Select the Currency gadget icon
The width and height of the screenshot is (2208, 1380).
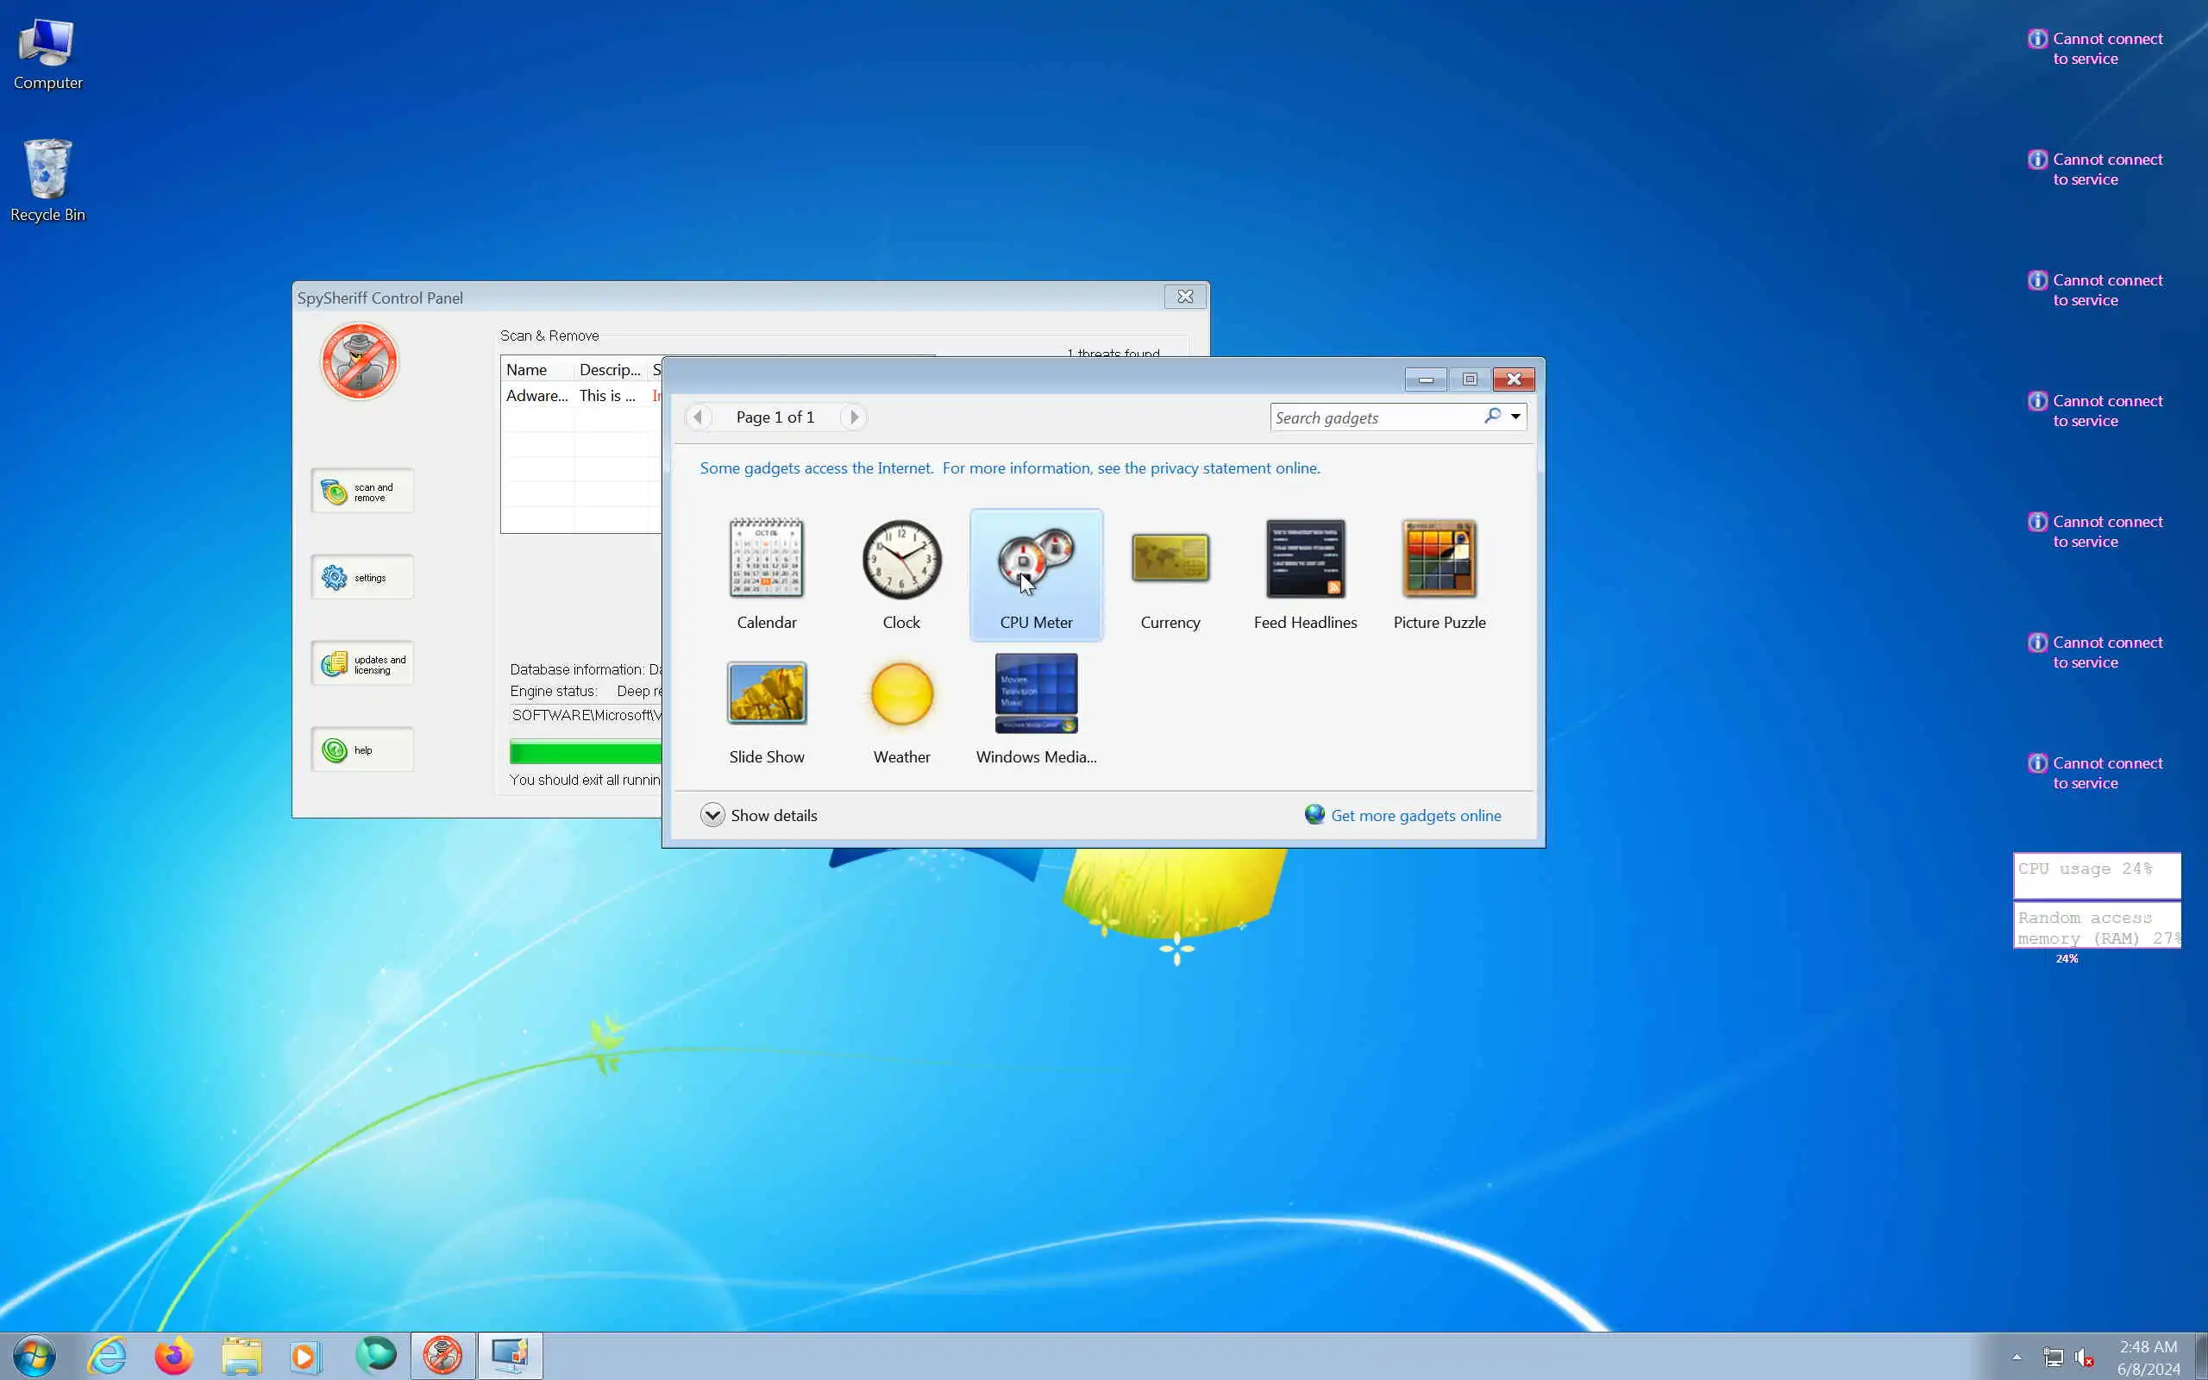coord(1170,559)
